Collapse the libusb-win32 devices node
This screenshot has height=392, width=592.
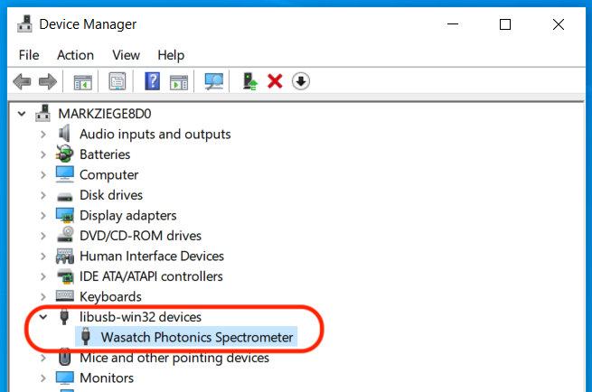[x=42, y=317]
